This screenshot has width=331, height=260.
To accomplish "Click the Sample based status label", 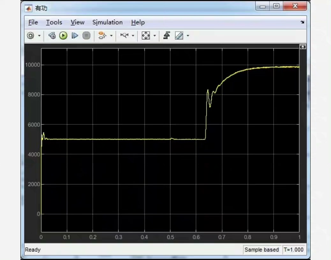I will [x=261, y=250].
